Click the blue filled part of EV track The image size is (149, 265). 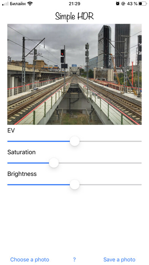tap(38, 141)
